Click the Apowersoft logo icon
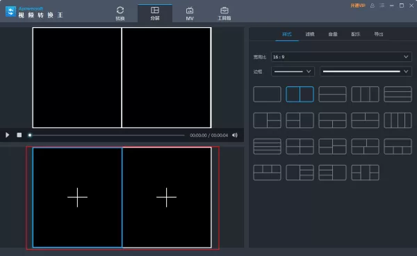417x256 pixels. 10,12
